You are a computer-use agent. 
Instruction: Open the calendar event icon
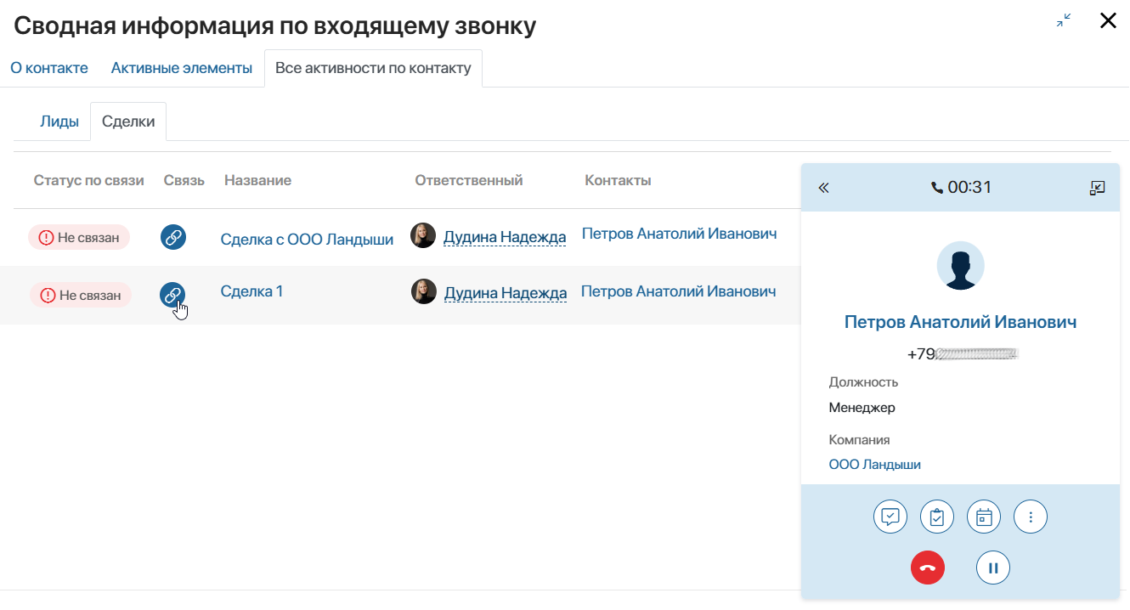(x=984, y=517)
